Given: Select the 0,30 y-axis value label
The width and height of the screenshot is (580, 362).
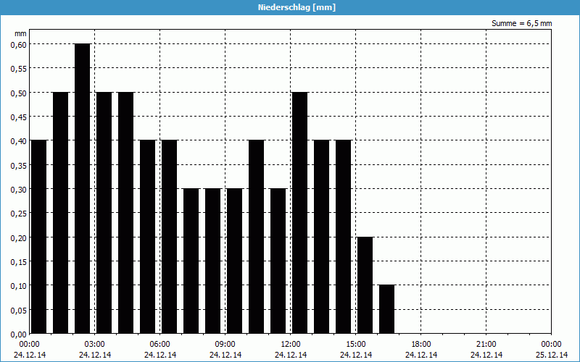Looking at the screenshot, I should click(18, 189).
